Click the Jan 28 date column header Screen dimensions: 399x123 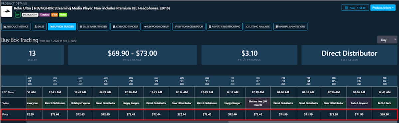(131, 81)
